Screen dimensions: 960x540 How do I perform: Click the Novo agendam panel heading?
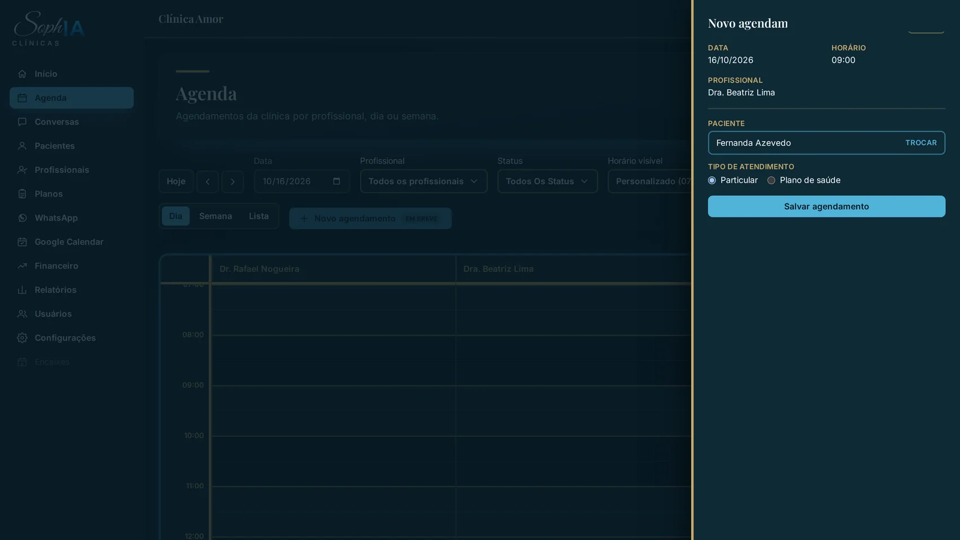click(748, 23)
